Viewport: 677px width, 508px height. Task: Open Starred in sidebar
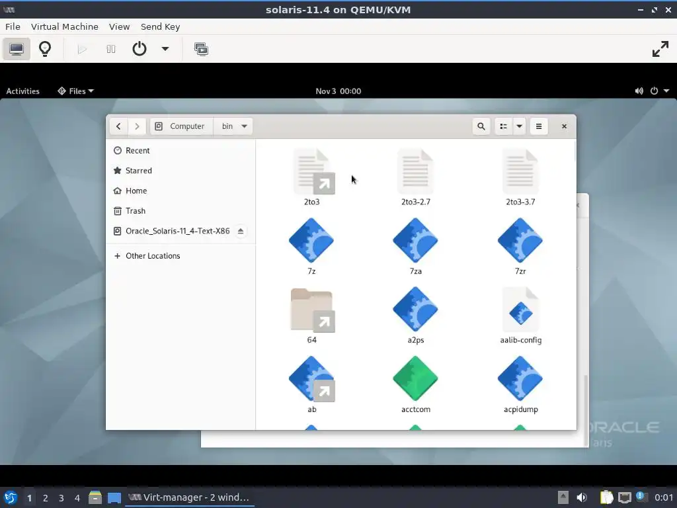pyautogui.click(x=180, y=171)
